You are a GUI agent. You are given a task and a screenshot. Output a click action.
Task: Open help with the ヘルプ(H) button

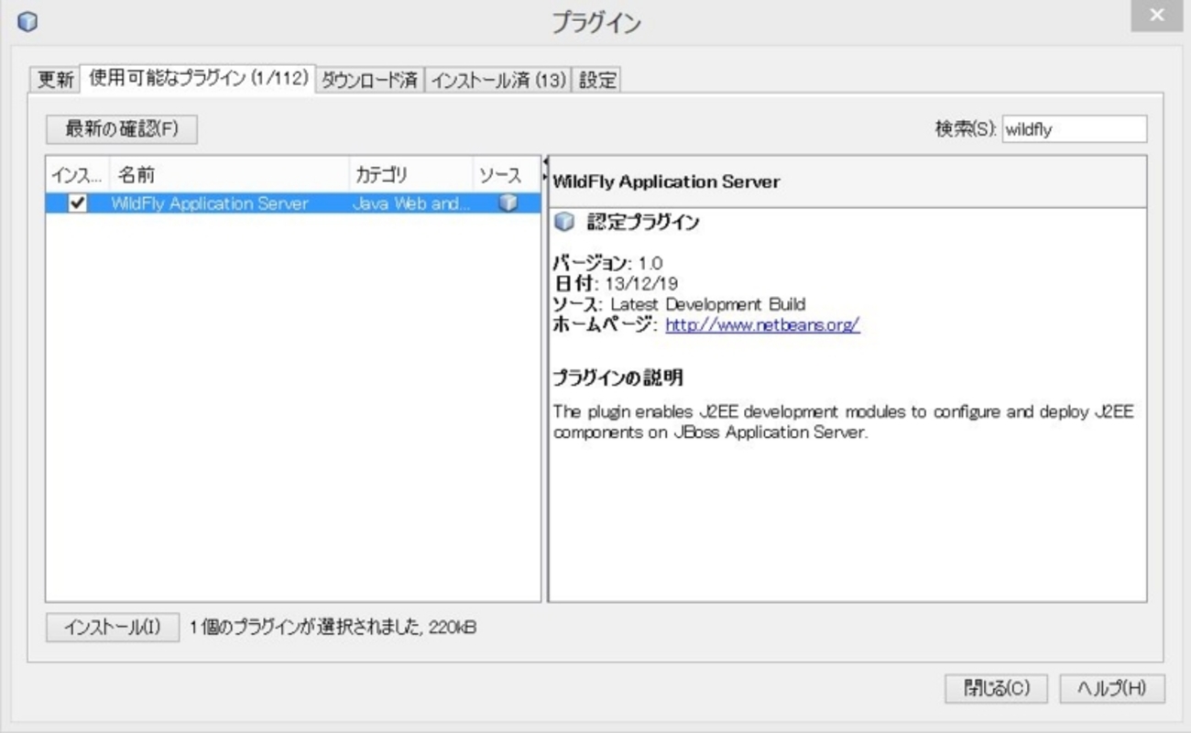coord(1112,689)
